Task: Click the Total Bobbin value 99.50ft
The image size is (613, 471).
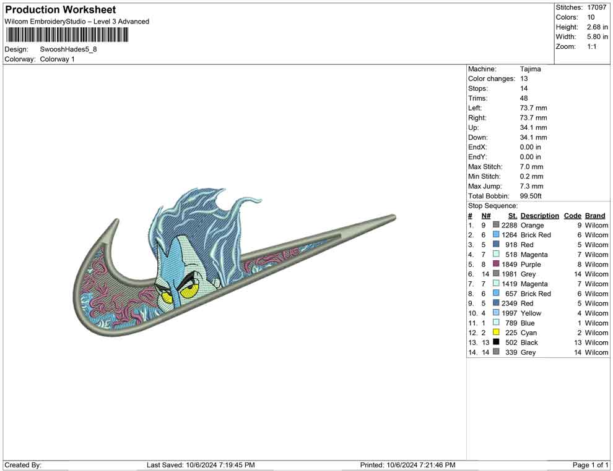Action: (531, 195)
